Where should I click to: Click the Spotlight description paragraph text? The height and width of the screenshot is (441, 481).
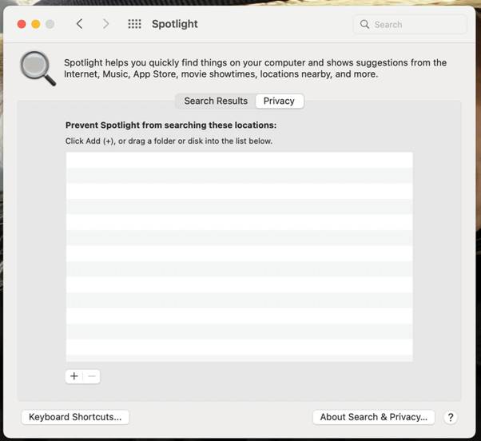pyautogui.click(x=255, y=68)
